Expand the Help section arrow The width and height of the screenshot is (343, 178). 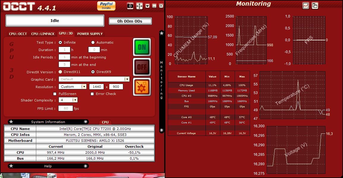pyautogui.click(x=86, y=166)
